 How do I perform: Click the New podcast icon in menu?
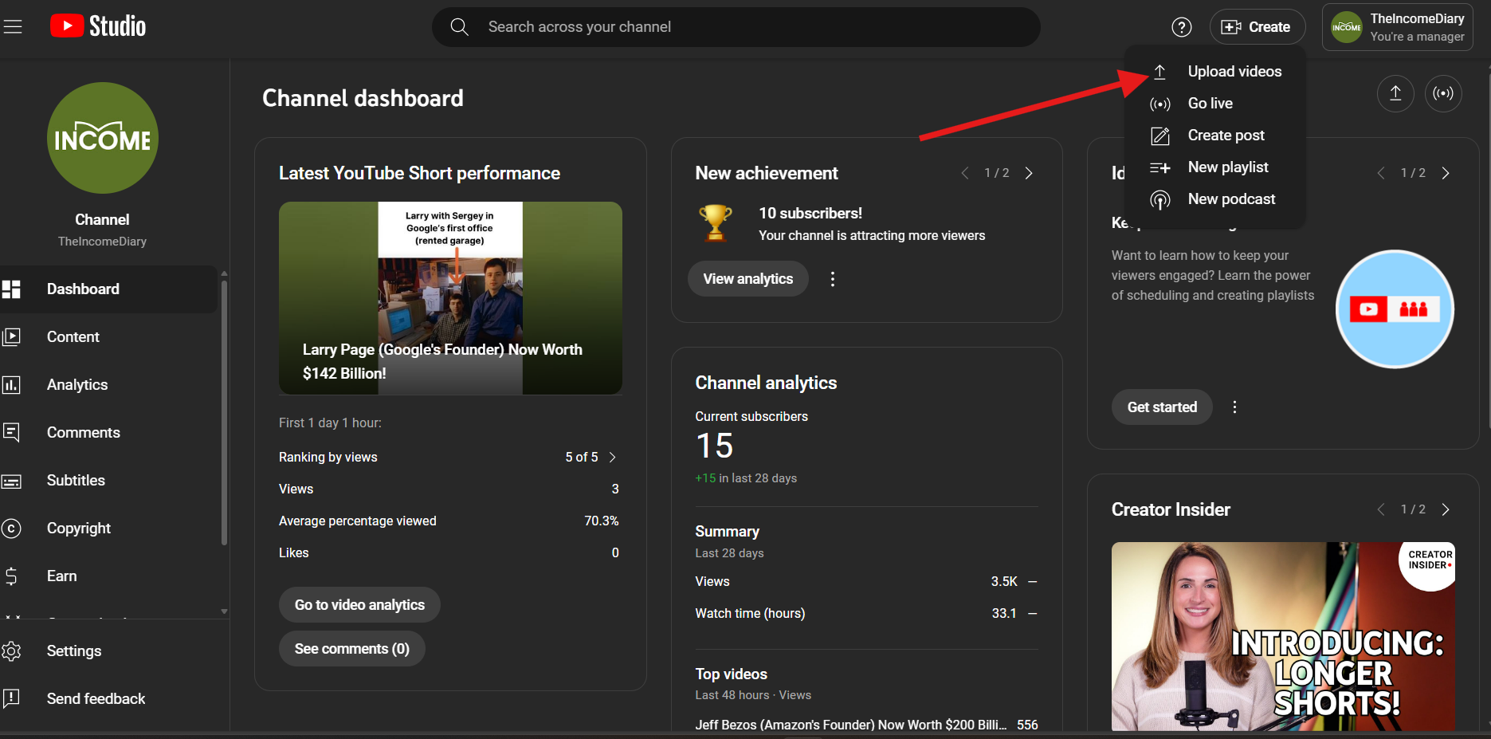tap(1160, 199)
